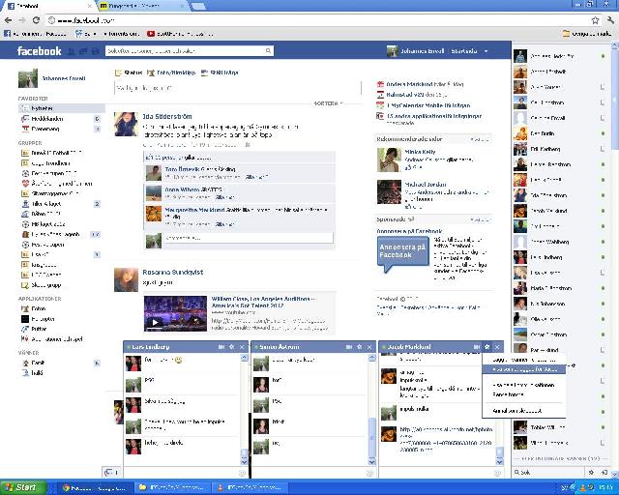Open Minka Kelly recommended page
This screenshot has width=619, height=495.
[420, 152]
